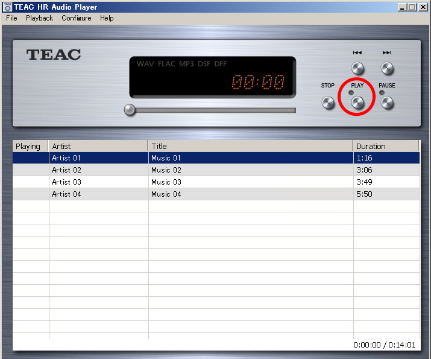Skip to next track button
Viewport: 431px width, 359px height.
pyautogui.click(x=387, y=68)
